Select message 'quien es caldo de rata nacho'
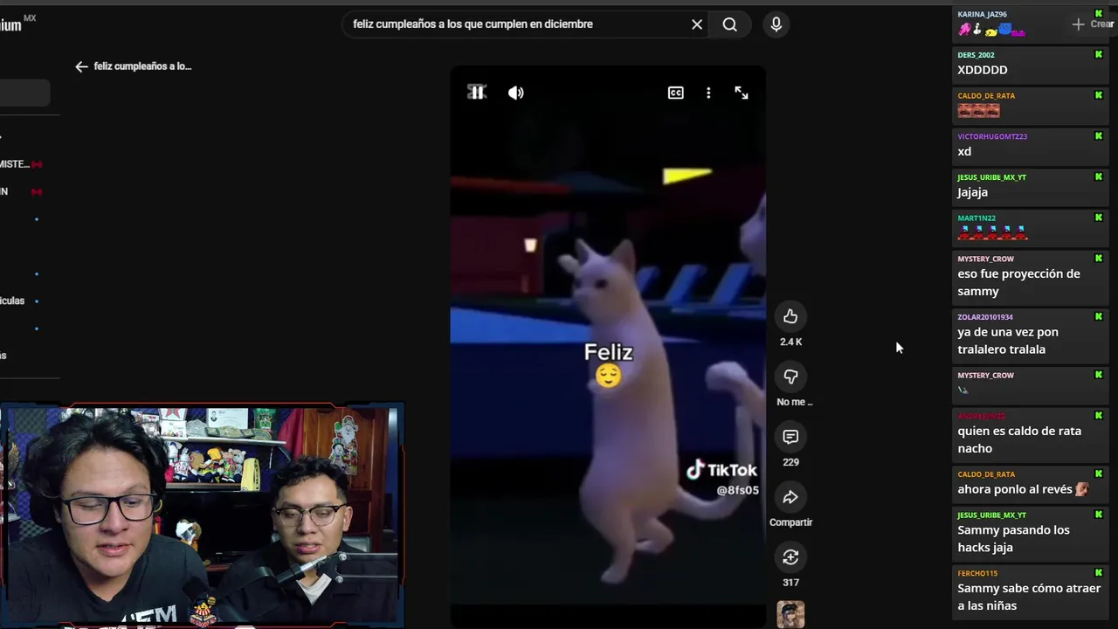This screenshot has width=1118, height=629. coord(1019,439)
